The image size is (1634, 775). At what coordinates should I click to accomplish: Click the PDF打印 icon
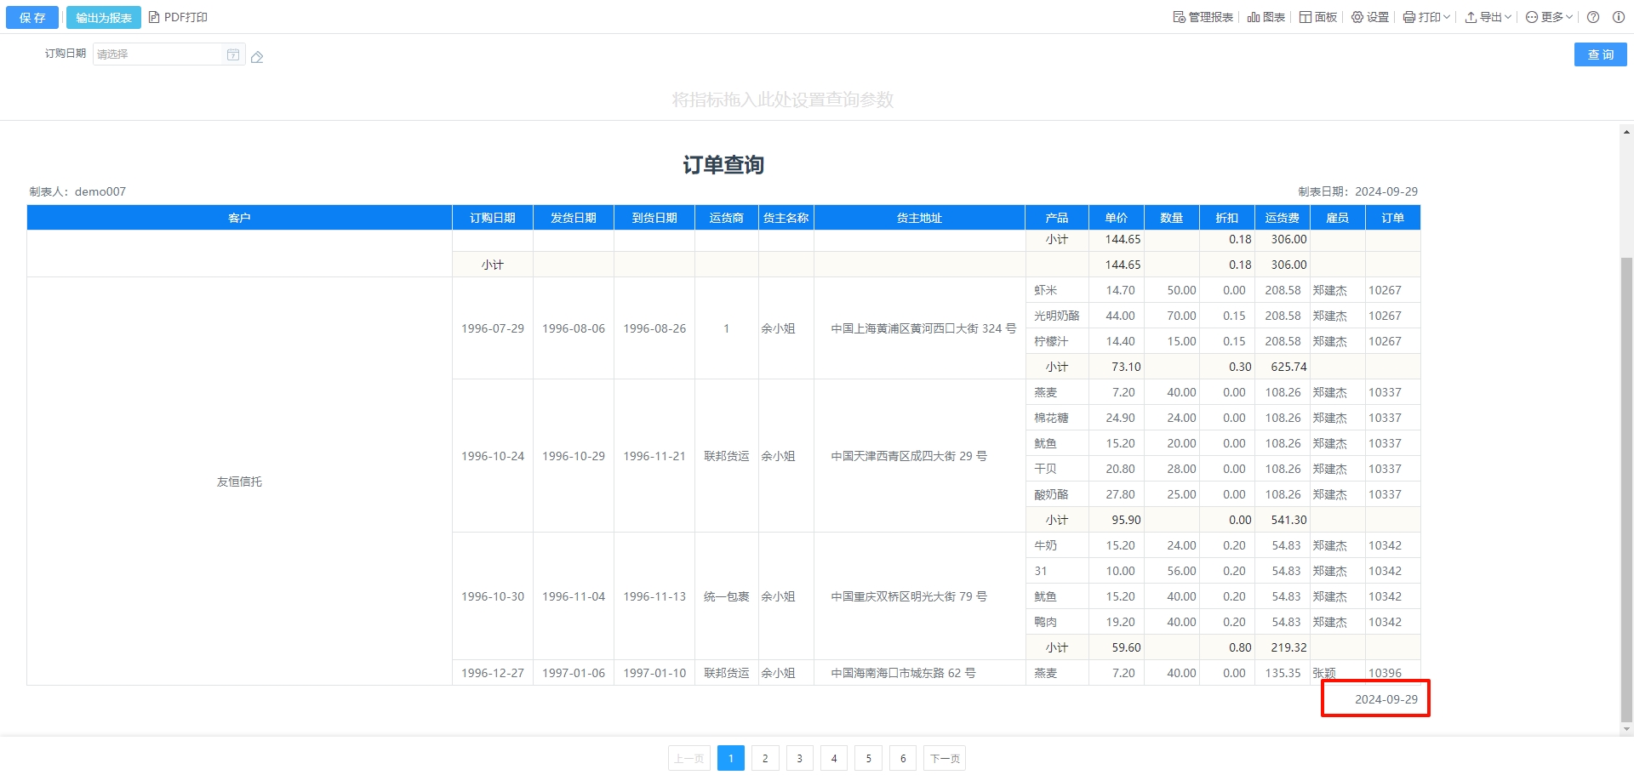click(154, 17)
